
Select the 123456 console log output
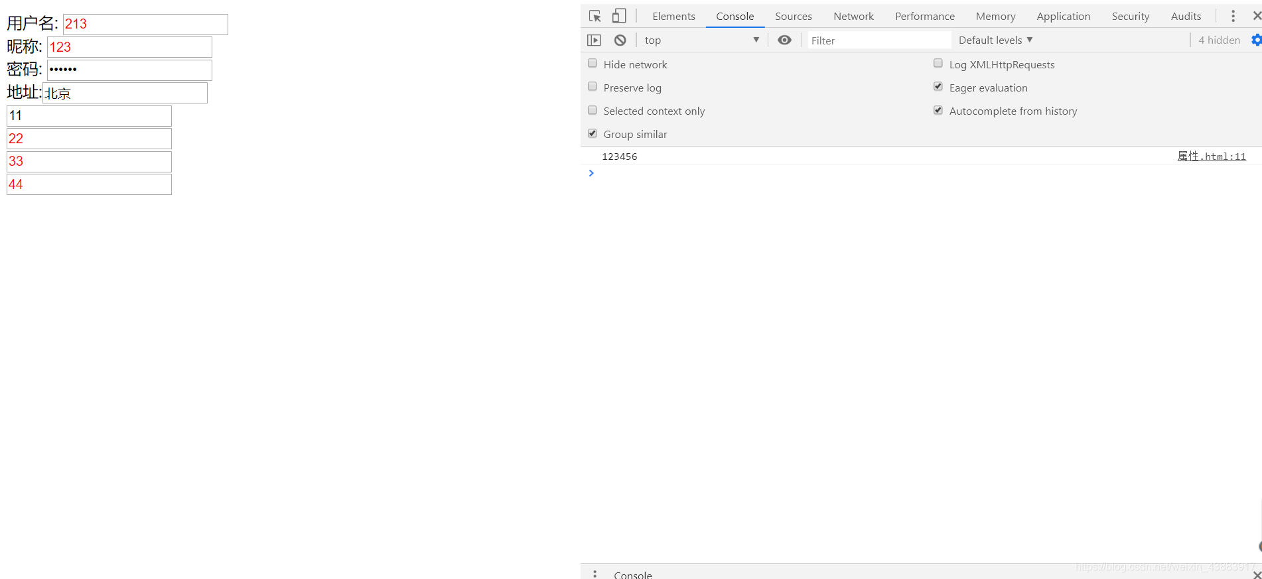(x=619, y=157)
